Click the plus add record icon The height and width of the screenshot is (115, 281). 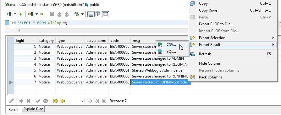pyautogui.click(x=21, y=101)
